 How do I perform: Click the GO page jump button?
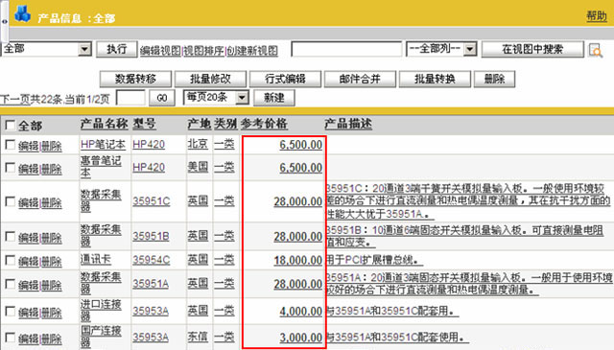pos(162,98)
